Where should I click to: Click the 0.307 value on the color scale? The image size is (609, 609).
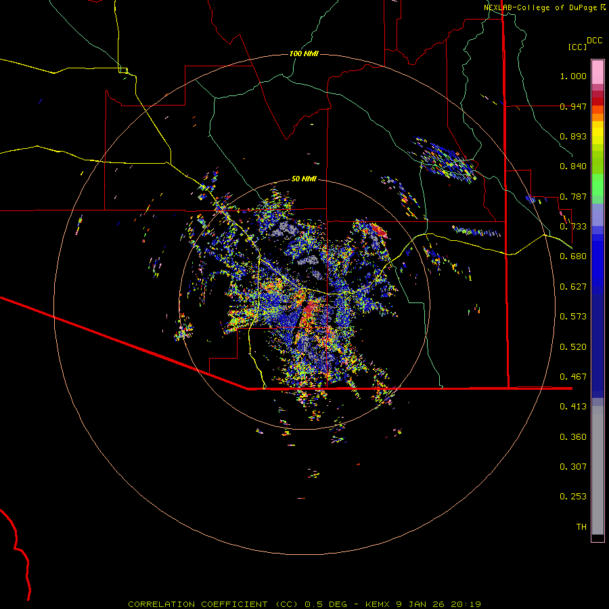[x=573, y=467]
